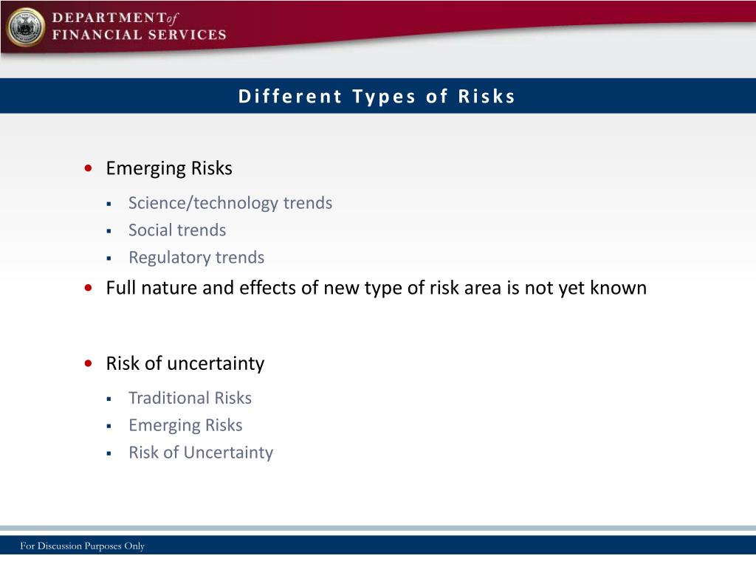Select the Full nature and effects sentence
This screenshot has height=567, width=756.
pyautogui.click(x=377, y=289)
